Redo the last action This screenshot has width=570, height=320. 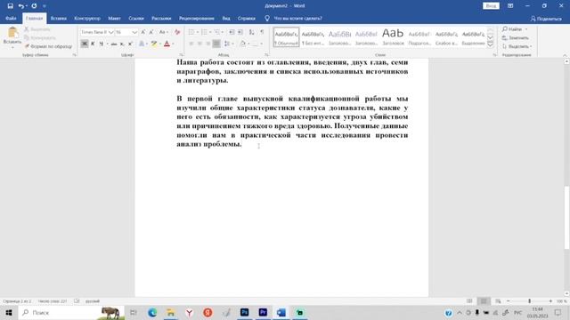[34, 6]
